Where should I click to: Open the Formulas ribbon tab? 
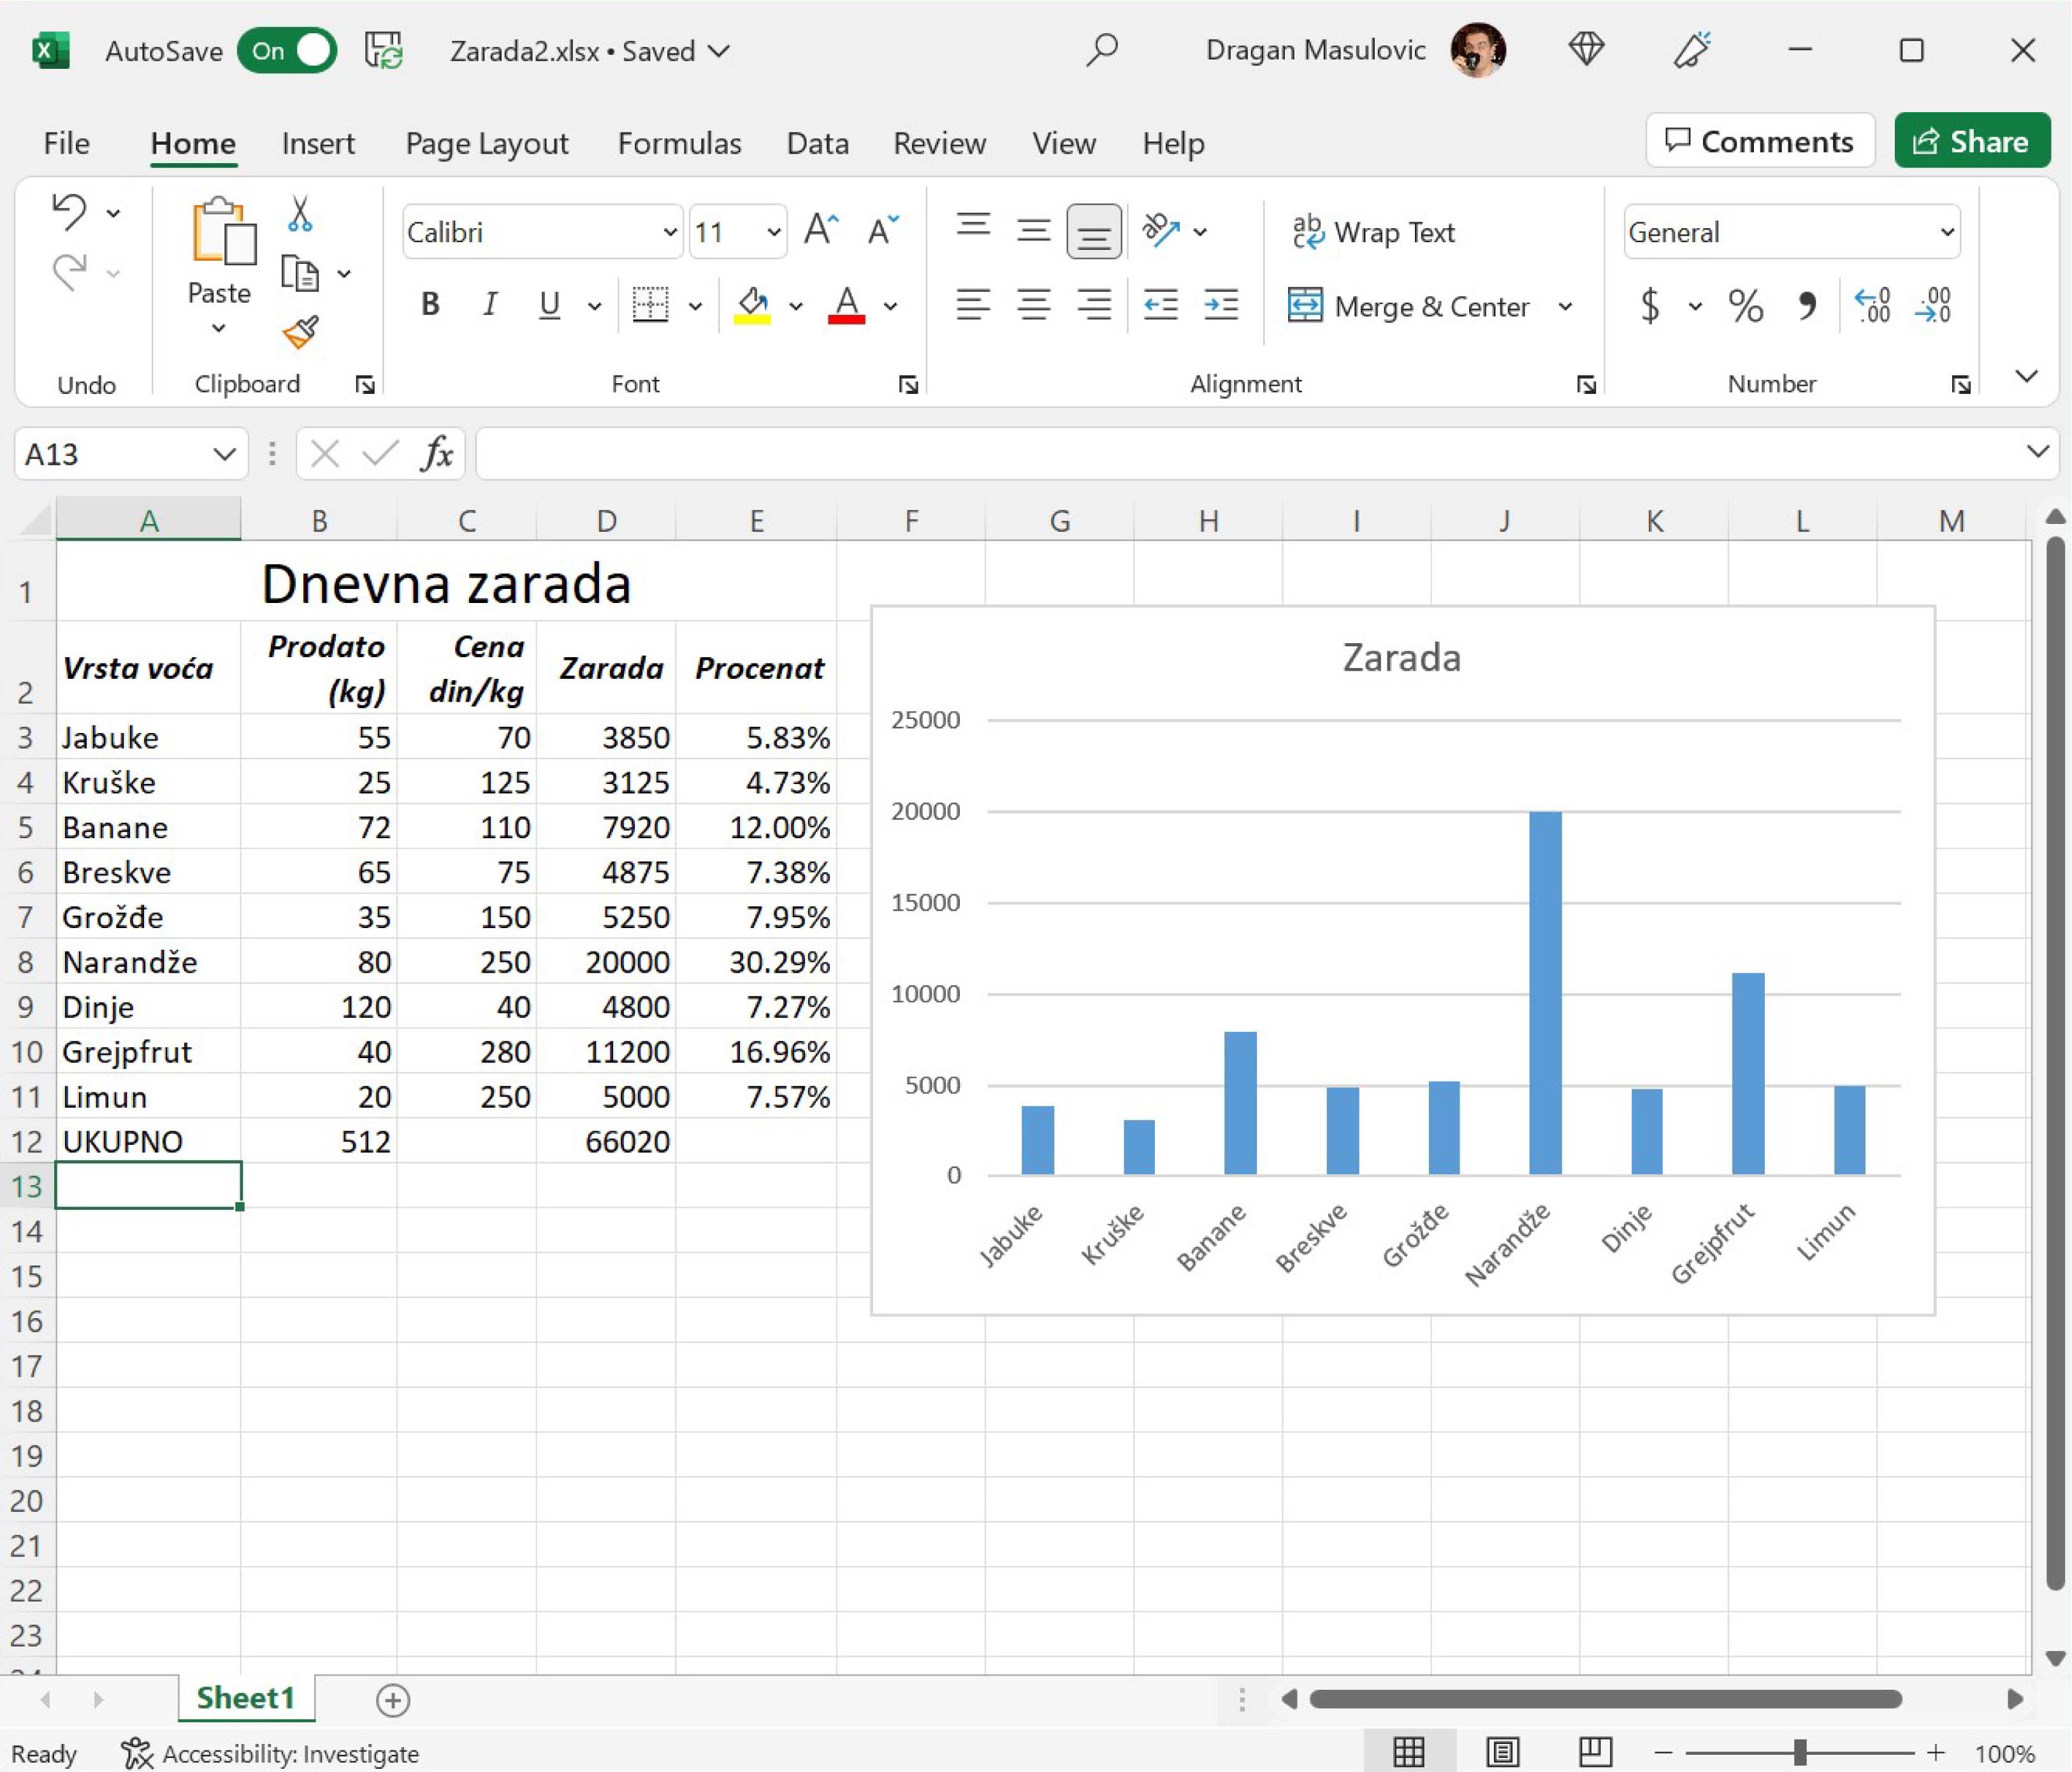pyautogui.click(x=679, y=143)
